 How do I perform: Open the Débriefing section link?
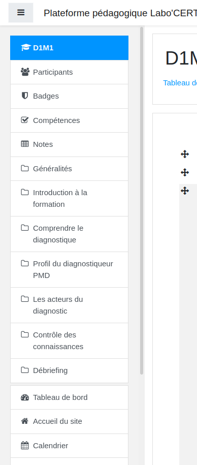click(70, 370)
